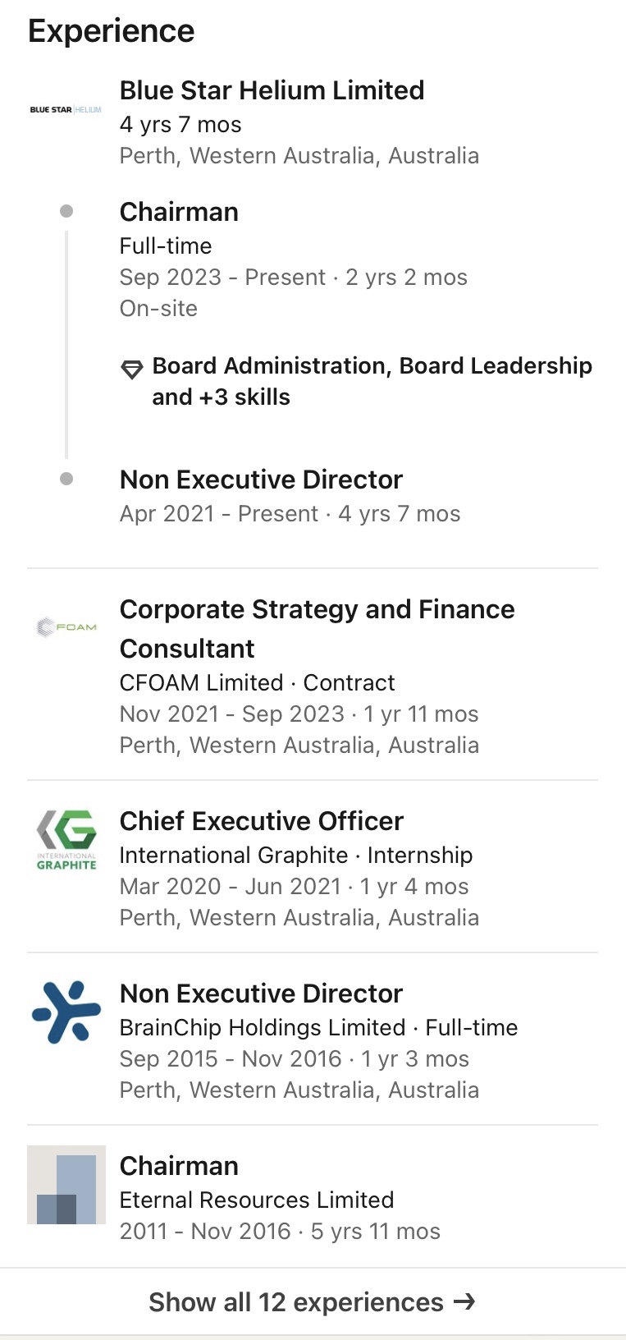Expand Board Administration, Board Leadership skills
This screenshot has width=626, height=1340.
372,381
